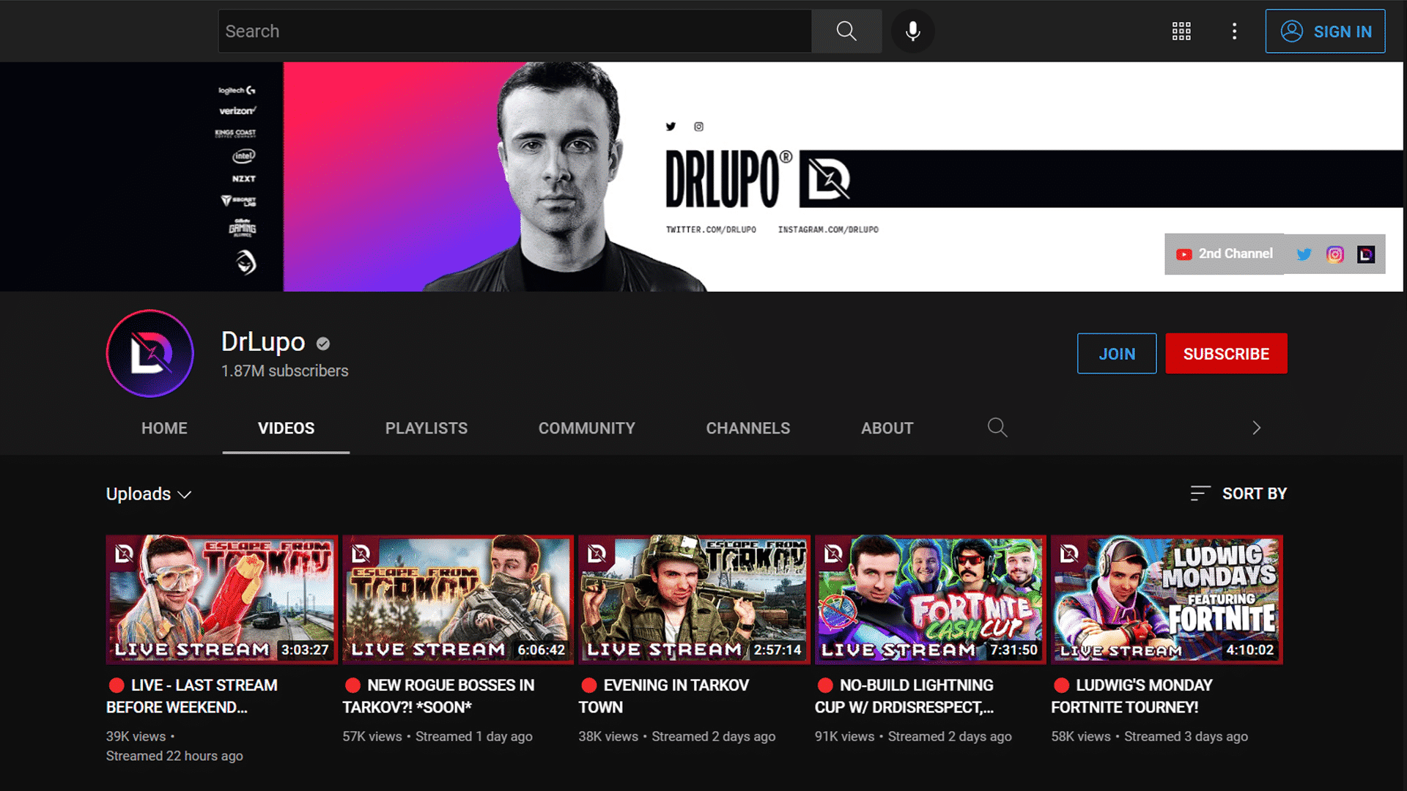The image size is (1407, 791).
Task: Search within the channel using magnifier
Action: click(x=997, y=427)
